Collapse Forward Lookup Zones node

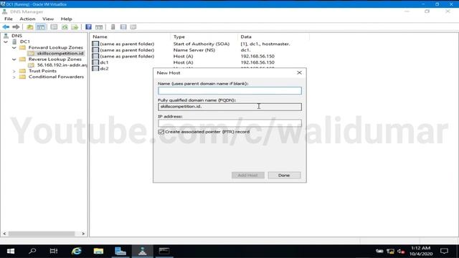tap(14, 47)
